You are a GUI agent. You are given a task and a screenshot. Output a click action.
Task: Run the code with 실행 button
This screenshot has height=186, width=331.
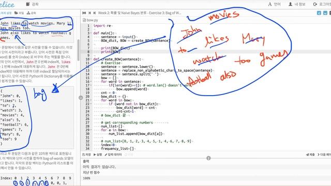98,154
